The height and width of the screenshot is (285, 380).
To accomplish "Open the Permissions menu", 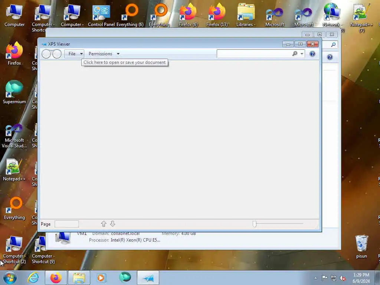I will (100, 54).
